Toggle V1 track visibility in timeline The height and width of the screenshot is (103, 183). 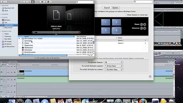click(x=1, y=72)
